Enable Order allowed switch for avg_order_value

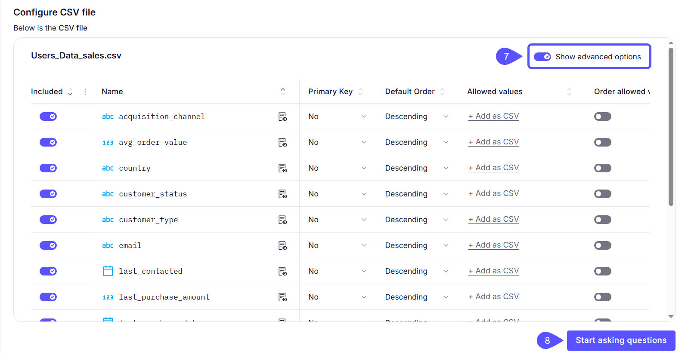coord(603,142)
